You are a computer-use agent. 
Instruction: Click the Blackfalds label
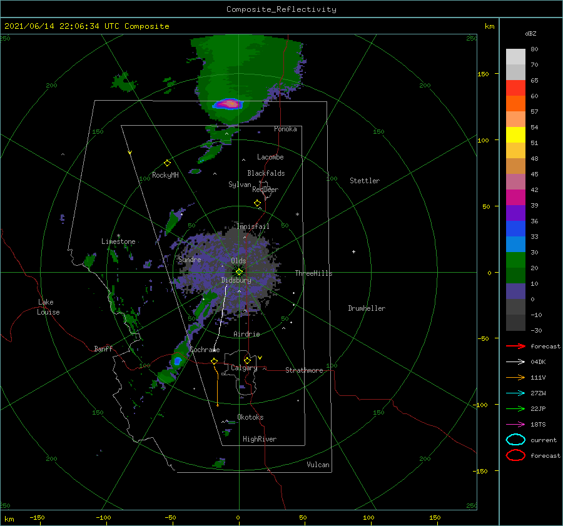point(266,173)
